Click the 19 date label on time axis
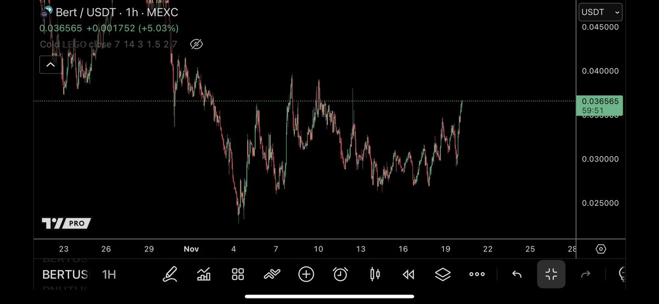659x304 pixels. [x=445, y=249]
